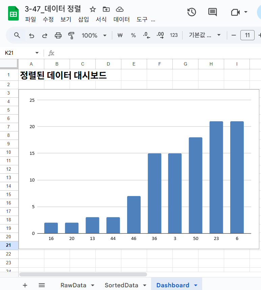Click the document title 3-47_데이터 정렬
The image size is (261, 290).
coord(53,9)
